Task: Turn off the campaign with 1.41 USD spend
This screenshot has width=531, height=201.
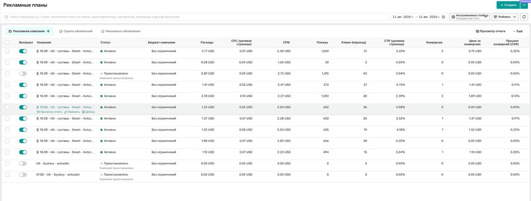Action: [23, 85]
